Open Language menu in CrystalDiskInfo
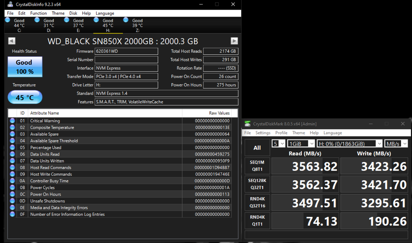This screenshot has height=243, width=412. tap(105, 13)
